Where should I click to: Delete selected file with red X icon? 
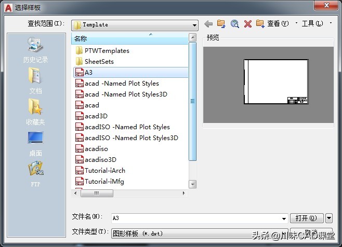point(248,24)
